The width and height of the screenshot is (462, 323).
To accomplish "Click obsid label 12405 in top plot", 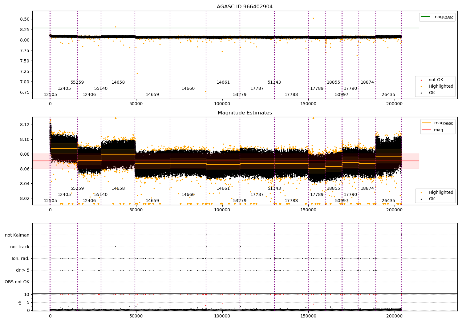I will pos(64,89).
